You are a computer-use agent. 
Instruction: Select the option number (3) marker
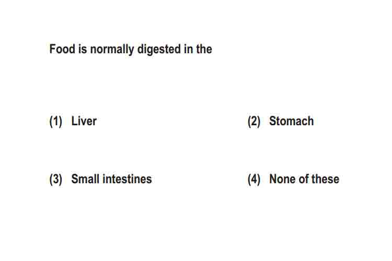56,180
